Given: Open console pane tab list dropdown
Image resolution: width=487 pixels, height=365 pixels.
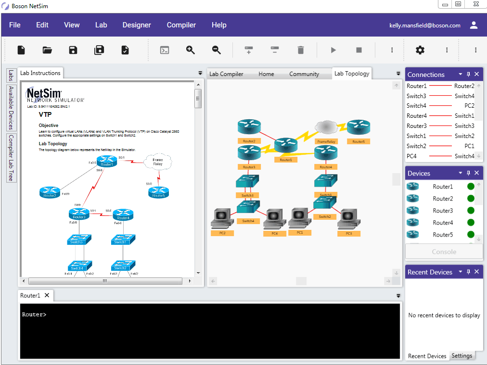Looking at the screenshot, I should (x=398, y=296).
